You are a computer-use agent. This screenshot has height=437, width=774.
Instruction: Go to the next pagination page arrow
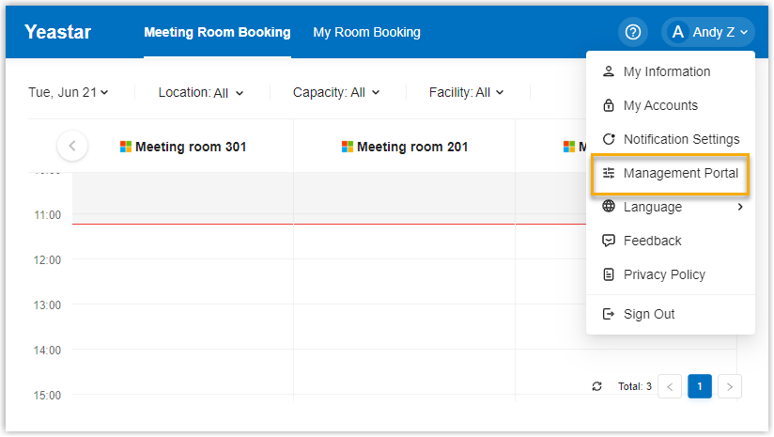[730, 386]
